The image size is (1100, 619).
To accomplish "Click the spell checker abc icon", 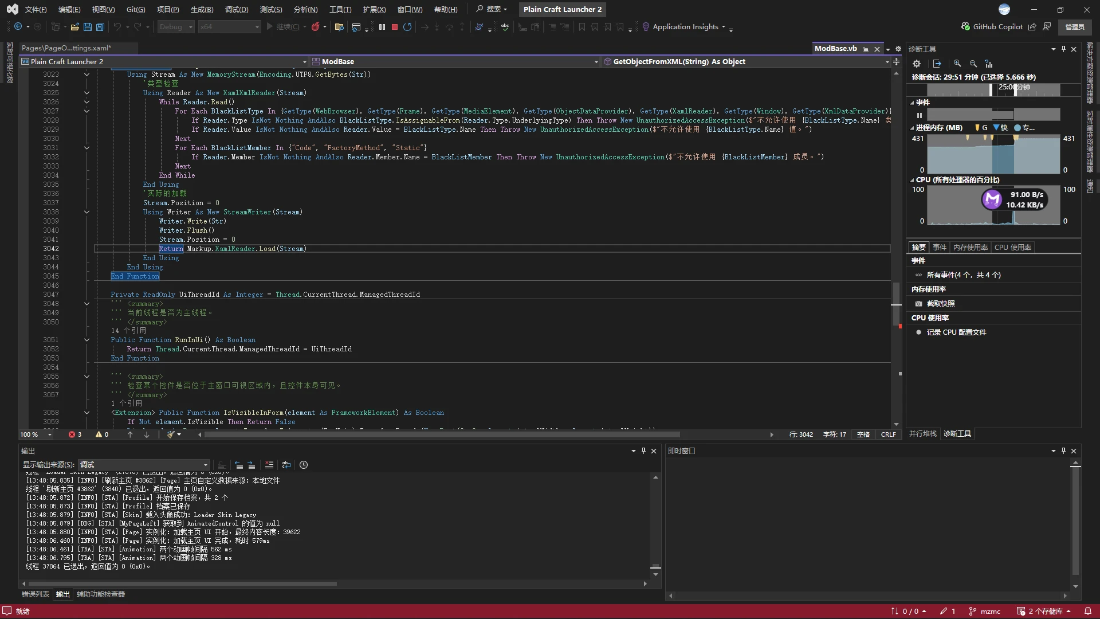I will (x=505, y=27).
